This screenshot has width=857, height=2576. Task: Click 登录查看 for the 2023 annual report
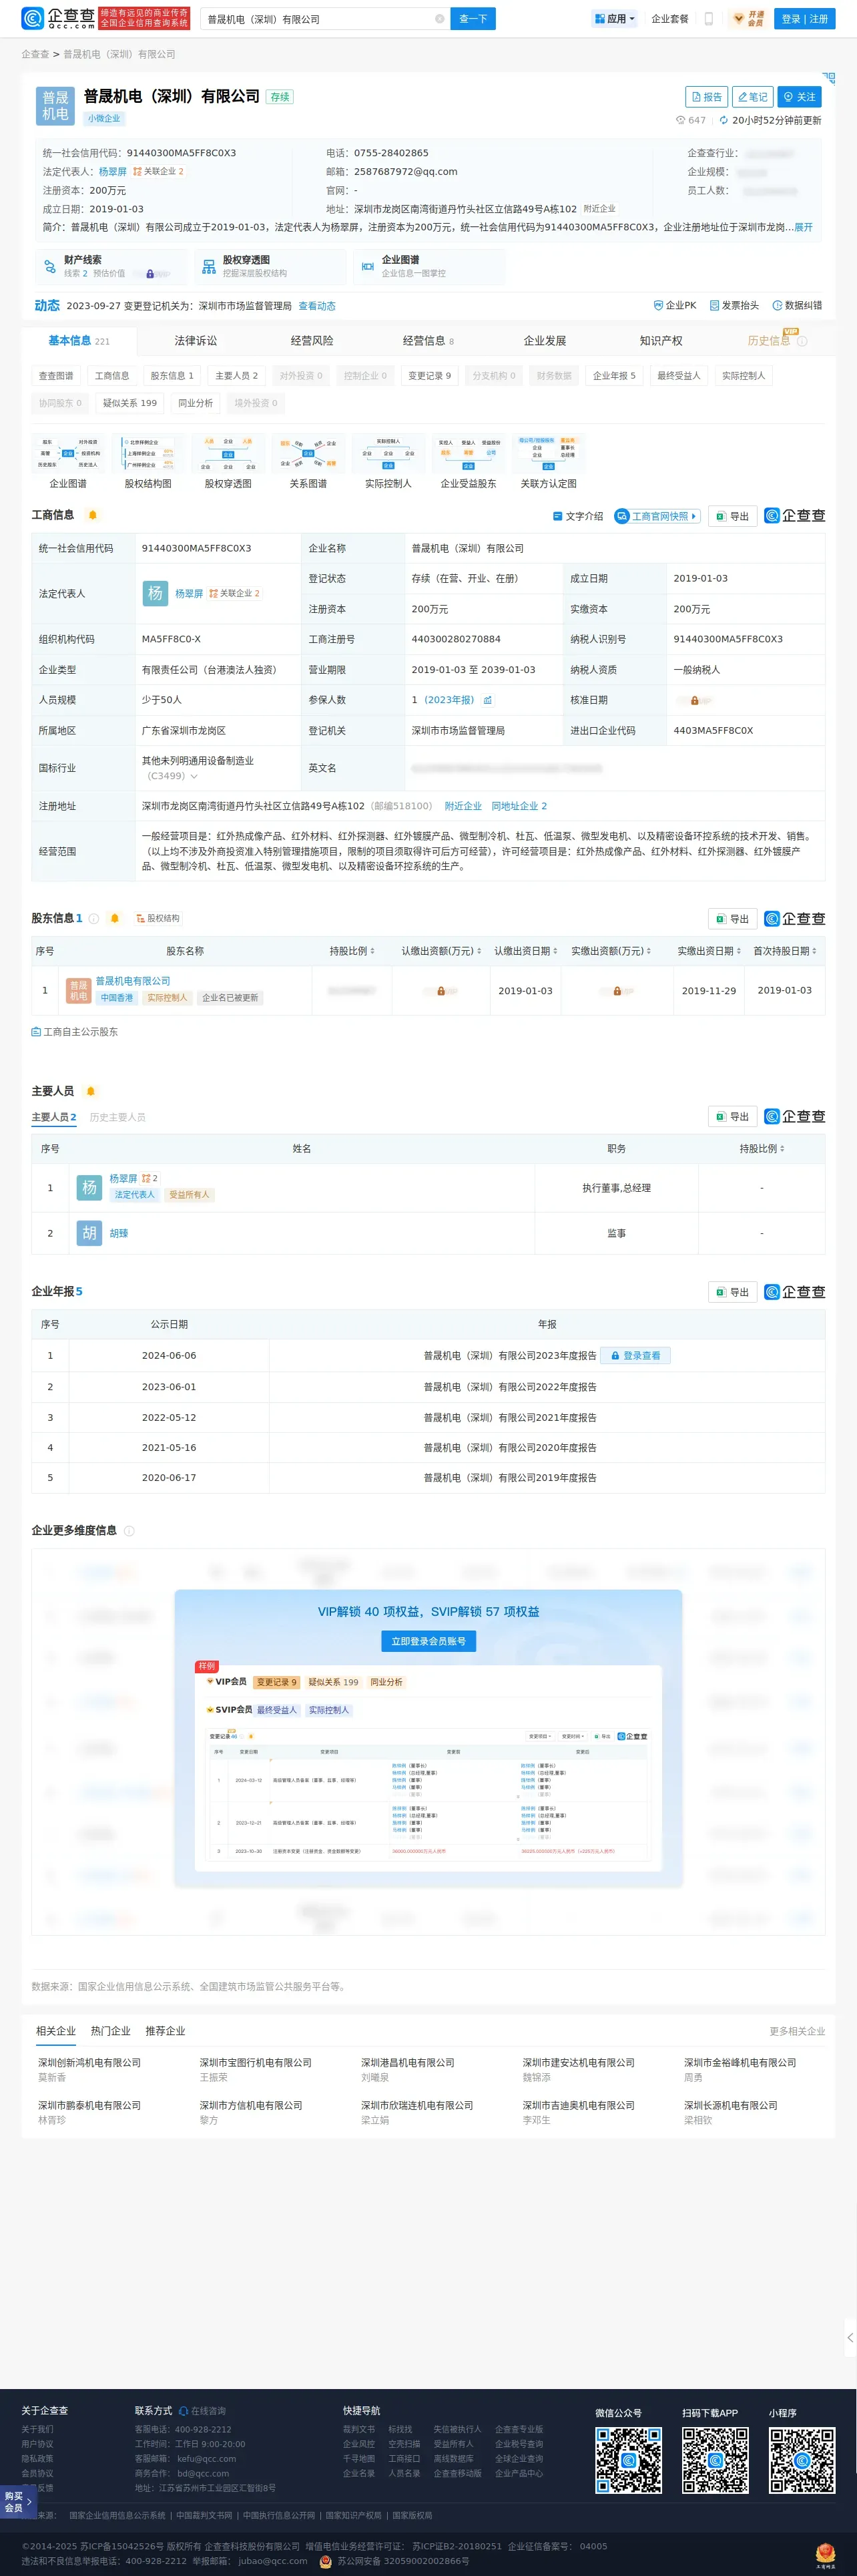point(636,1356)
